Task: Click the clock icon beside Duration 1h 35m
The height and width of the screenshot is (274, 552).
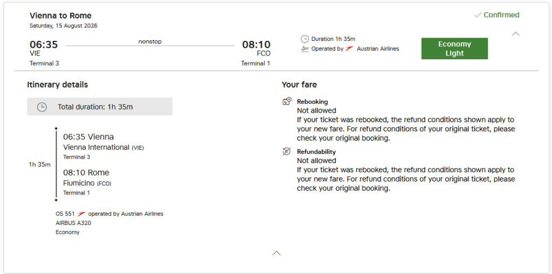Action: [305, 39]
